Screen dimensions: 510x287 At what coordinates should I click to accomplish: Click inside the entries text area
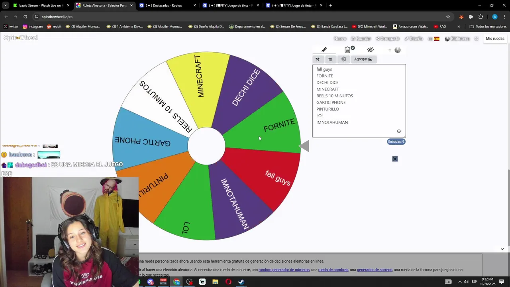pos(359,101)
